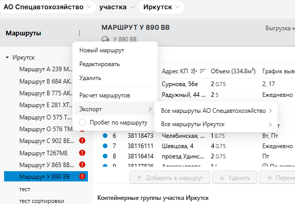This screenshot has height=204, width=295.
Task: Click the blue dot marker in row 7
Action: click(x=105, y=146)
